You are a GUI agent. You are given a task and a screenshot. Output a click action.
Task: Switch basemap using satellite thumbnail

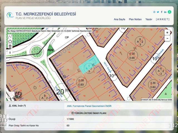click(18, 95)
